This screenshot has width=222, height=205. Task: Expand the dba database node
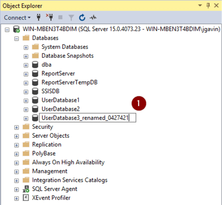(x=26, y=65)
